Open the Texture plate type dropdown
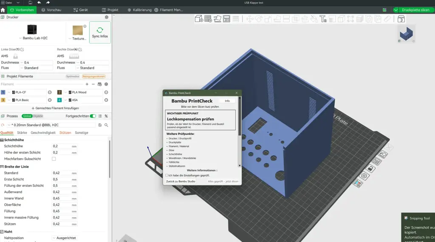The image size is (435, 242). (77, 39)
